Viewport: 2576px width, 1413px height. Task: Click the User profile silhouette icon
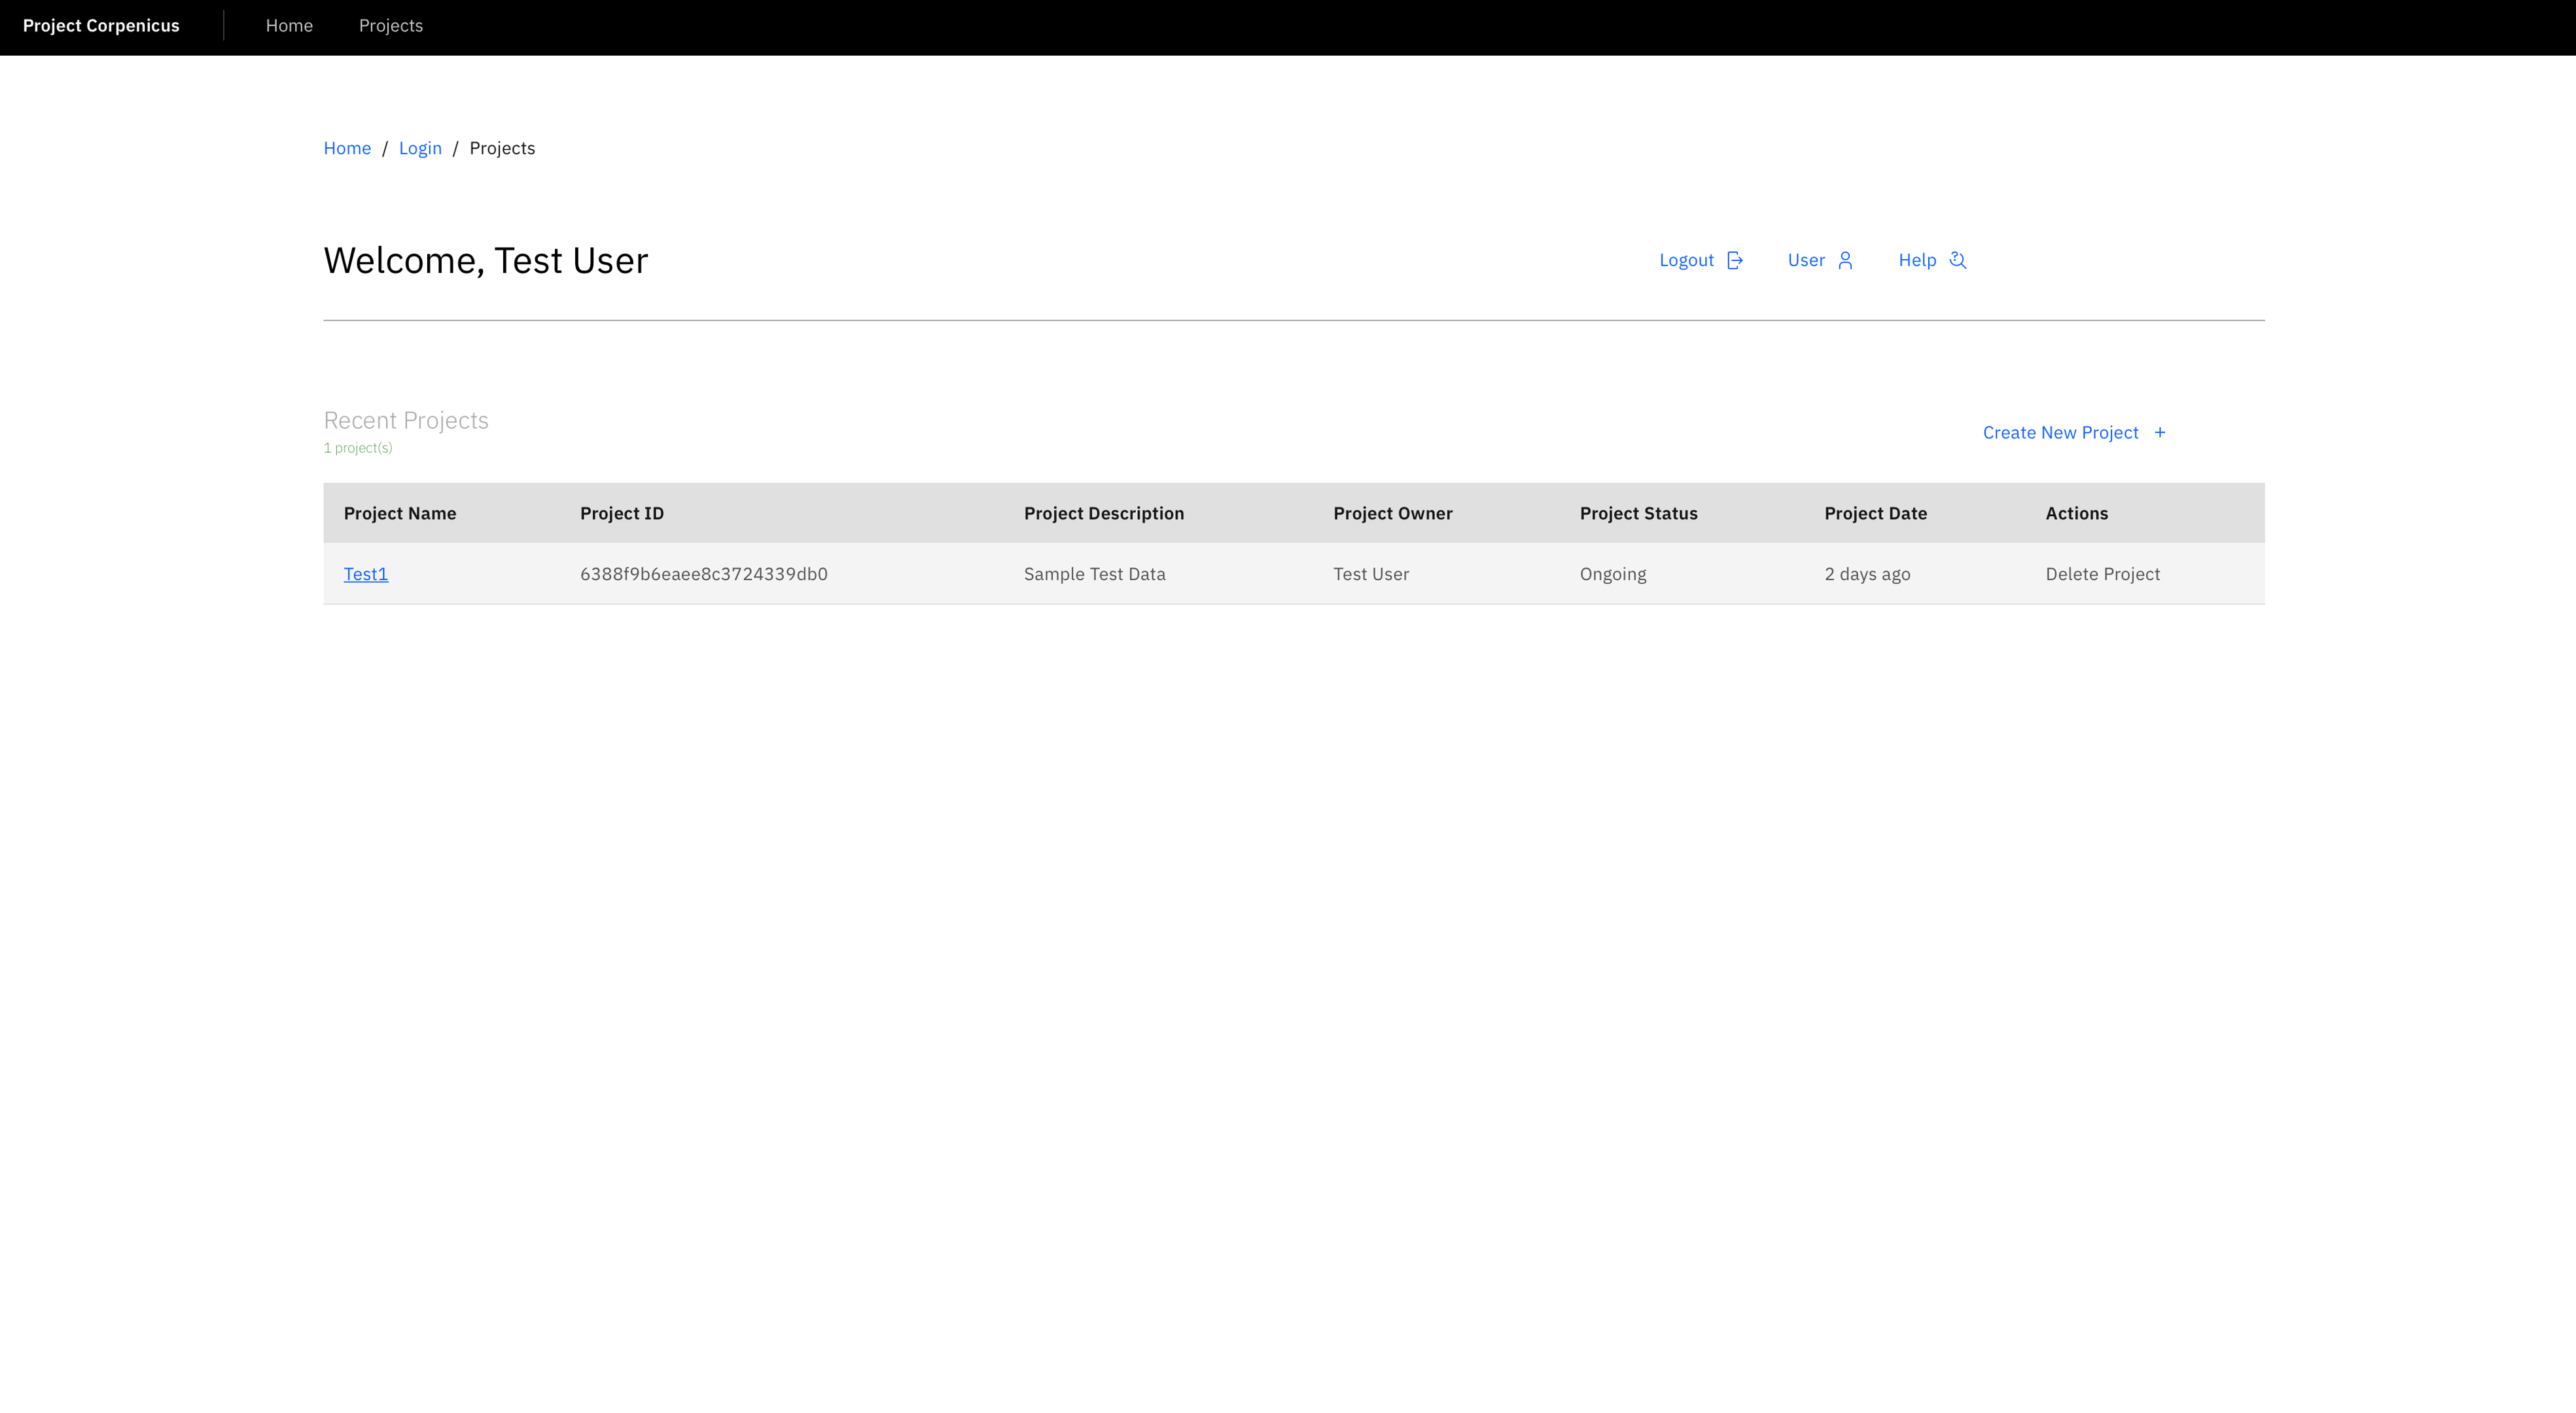(1845, 260)
